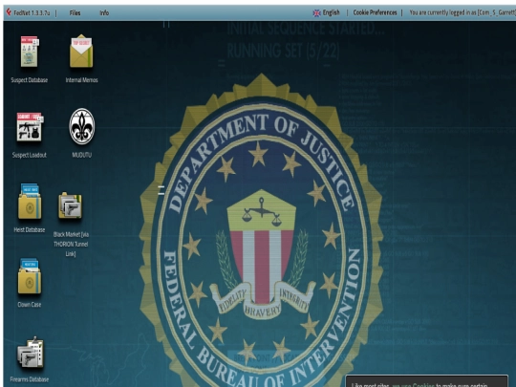
Task: Click the UK flag language icon
Action: click(x=316, y=12)
